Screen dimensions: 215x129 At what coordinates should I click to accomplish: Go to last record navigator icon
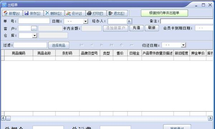111,45
